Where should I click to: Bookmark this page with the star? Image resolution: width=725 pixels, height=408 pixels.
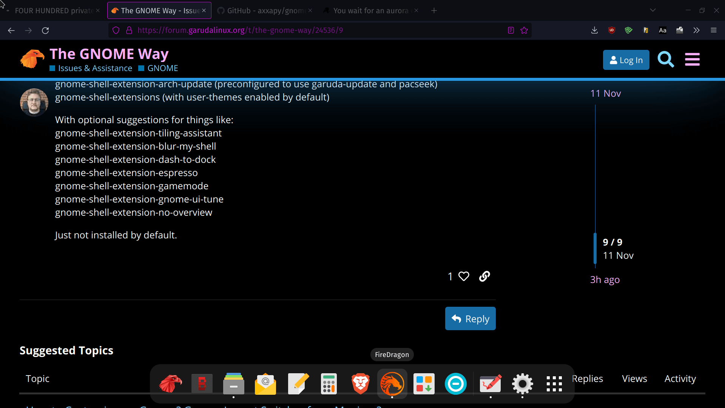click(524, 30)
